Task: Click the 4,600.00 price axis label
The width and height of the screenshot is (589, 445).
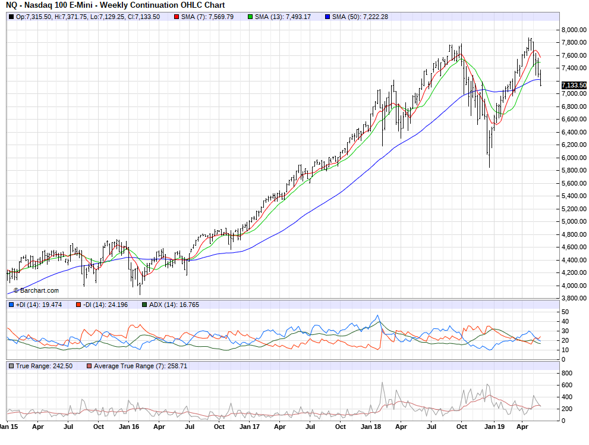Action: pos(574,247)
